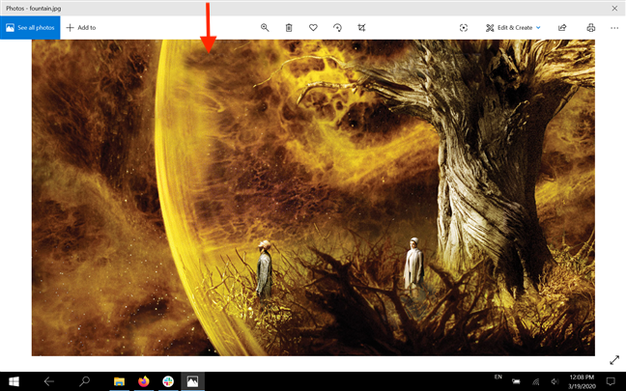Open Slack from the taskbar
Image resolution: width=626 pixels, height=391 pixels.
tap(168, 381)
